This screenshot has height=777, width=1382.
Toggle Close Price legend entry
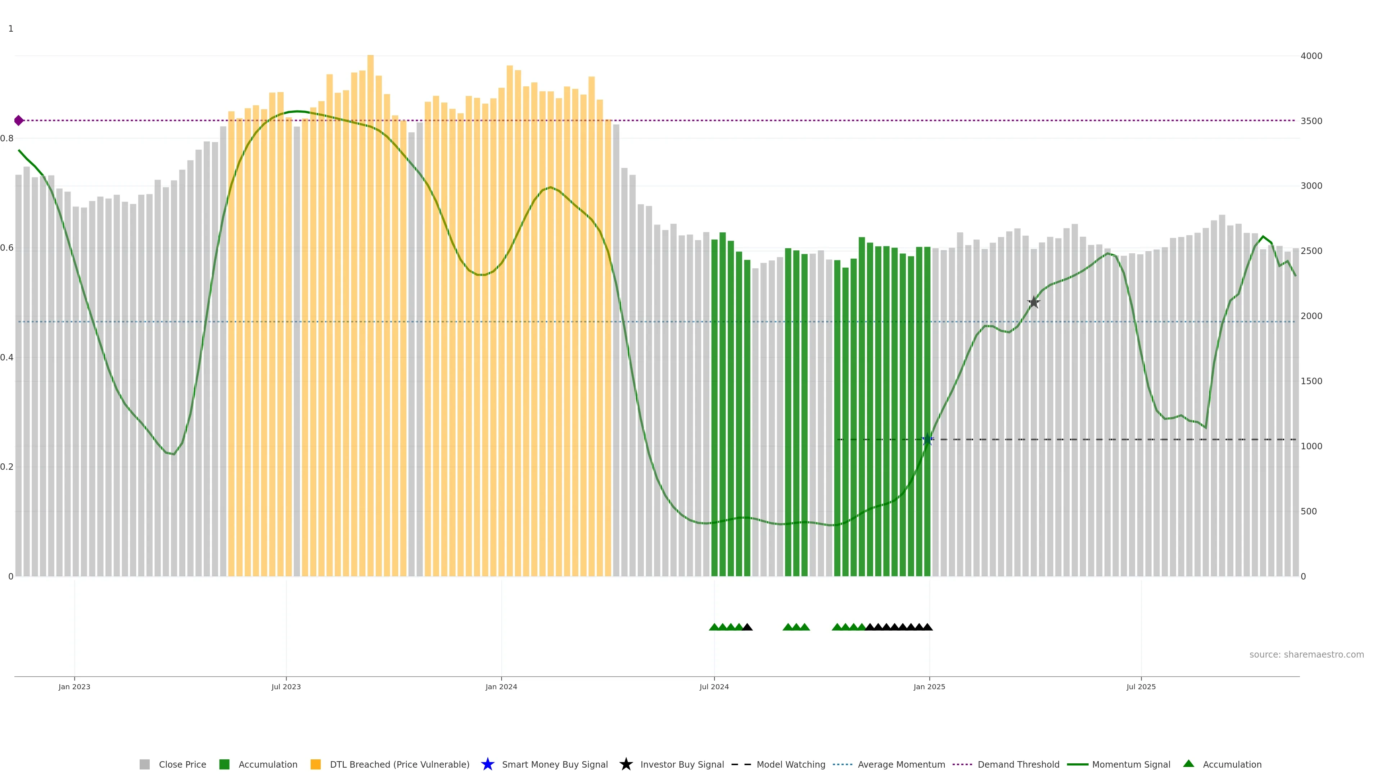182,764
